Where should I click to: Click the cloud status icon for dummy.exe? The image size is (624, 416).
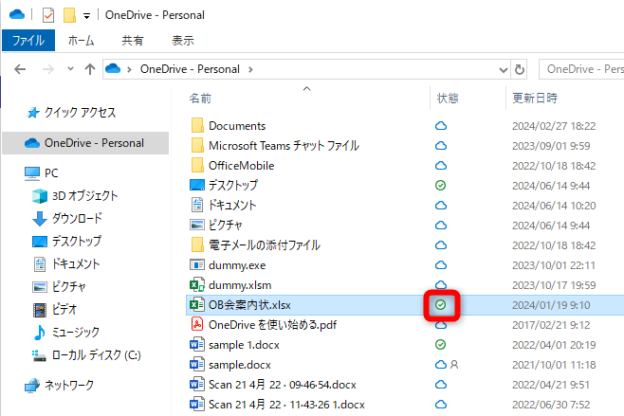coord(441,265)
